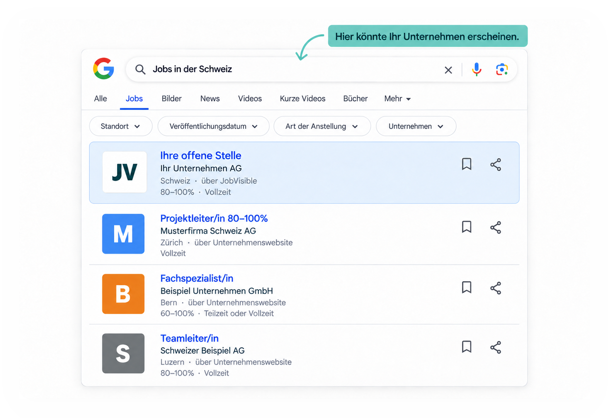The height and width of the screenshot is (418, 609).
Task: Open the Teamleiter/in job link
Action: pos(189,338)
